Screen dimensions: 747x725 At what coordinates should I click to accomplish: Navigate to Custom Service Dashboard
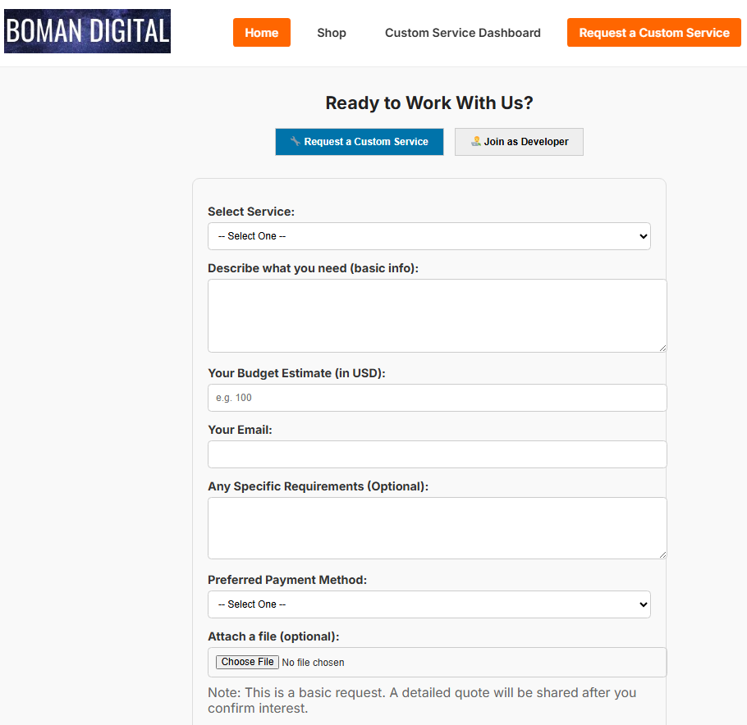[462, 33]
